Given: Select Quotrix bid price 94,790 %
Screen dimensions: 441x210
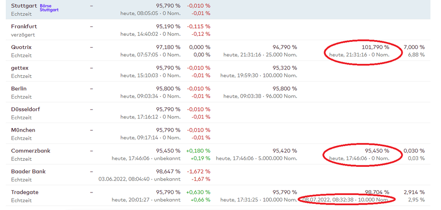Looking at the screenshot, I should [x=285, y=47].
